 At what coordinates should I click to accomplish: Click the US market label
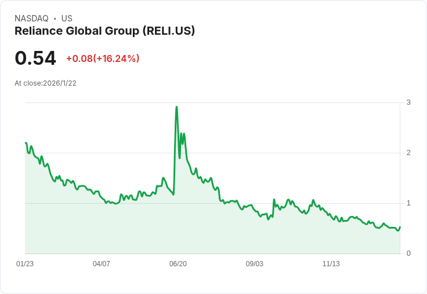pos(67,19)
